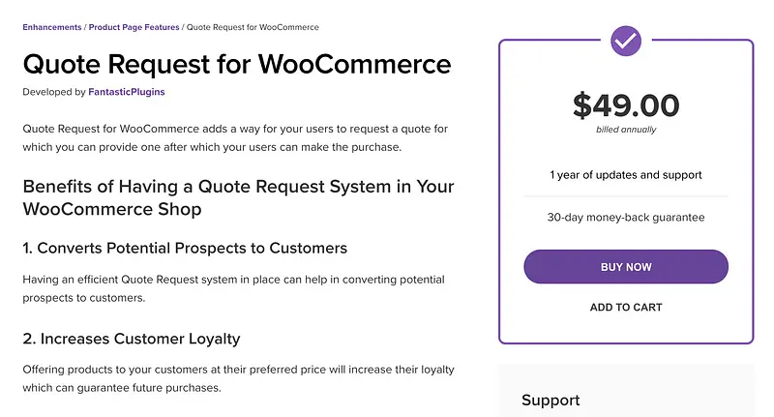Click the ADD TO CART link
774x417 pixels.
click(626, 308)
